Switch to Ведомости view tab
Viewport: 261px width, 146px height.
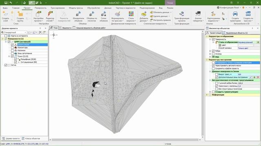click(65, 28)
